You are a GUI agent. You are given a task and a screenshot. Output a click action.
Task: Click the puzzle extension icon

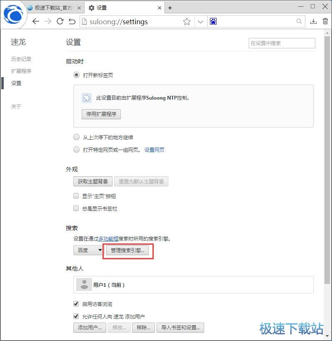click(x=87, y=98)
